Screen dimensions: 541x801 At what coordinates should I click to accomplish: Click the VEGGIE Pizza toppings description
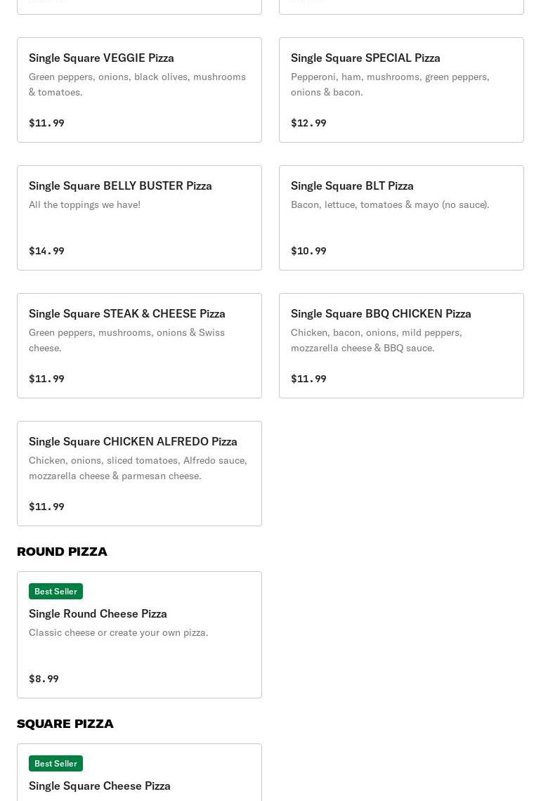point(137,84)
